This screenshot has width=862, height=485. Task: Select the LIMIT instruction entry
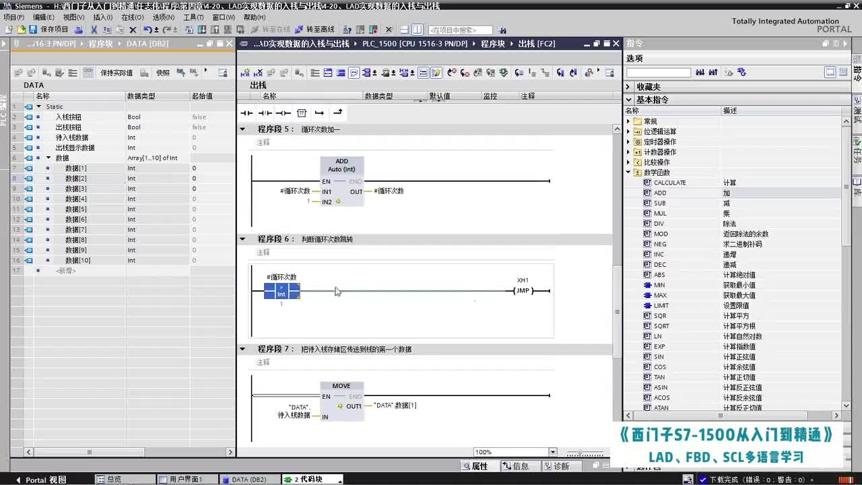click(x=661, y=306)
